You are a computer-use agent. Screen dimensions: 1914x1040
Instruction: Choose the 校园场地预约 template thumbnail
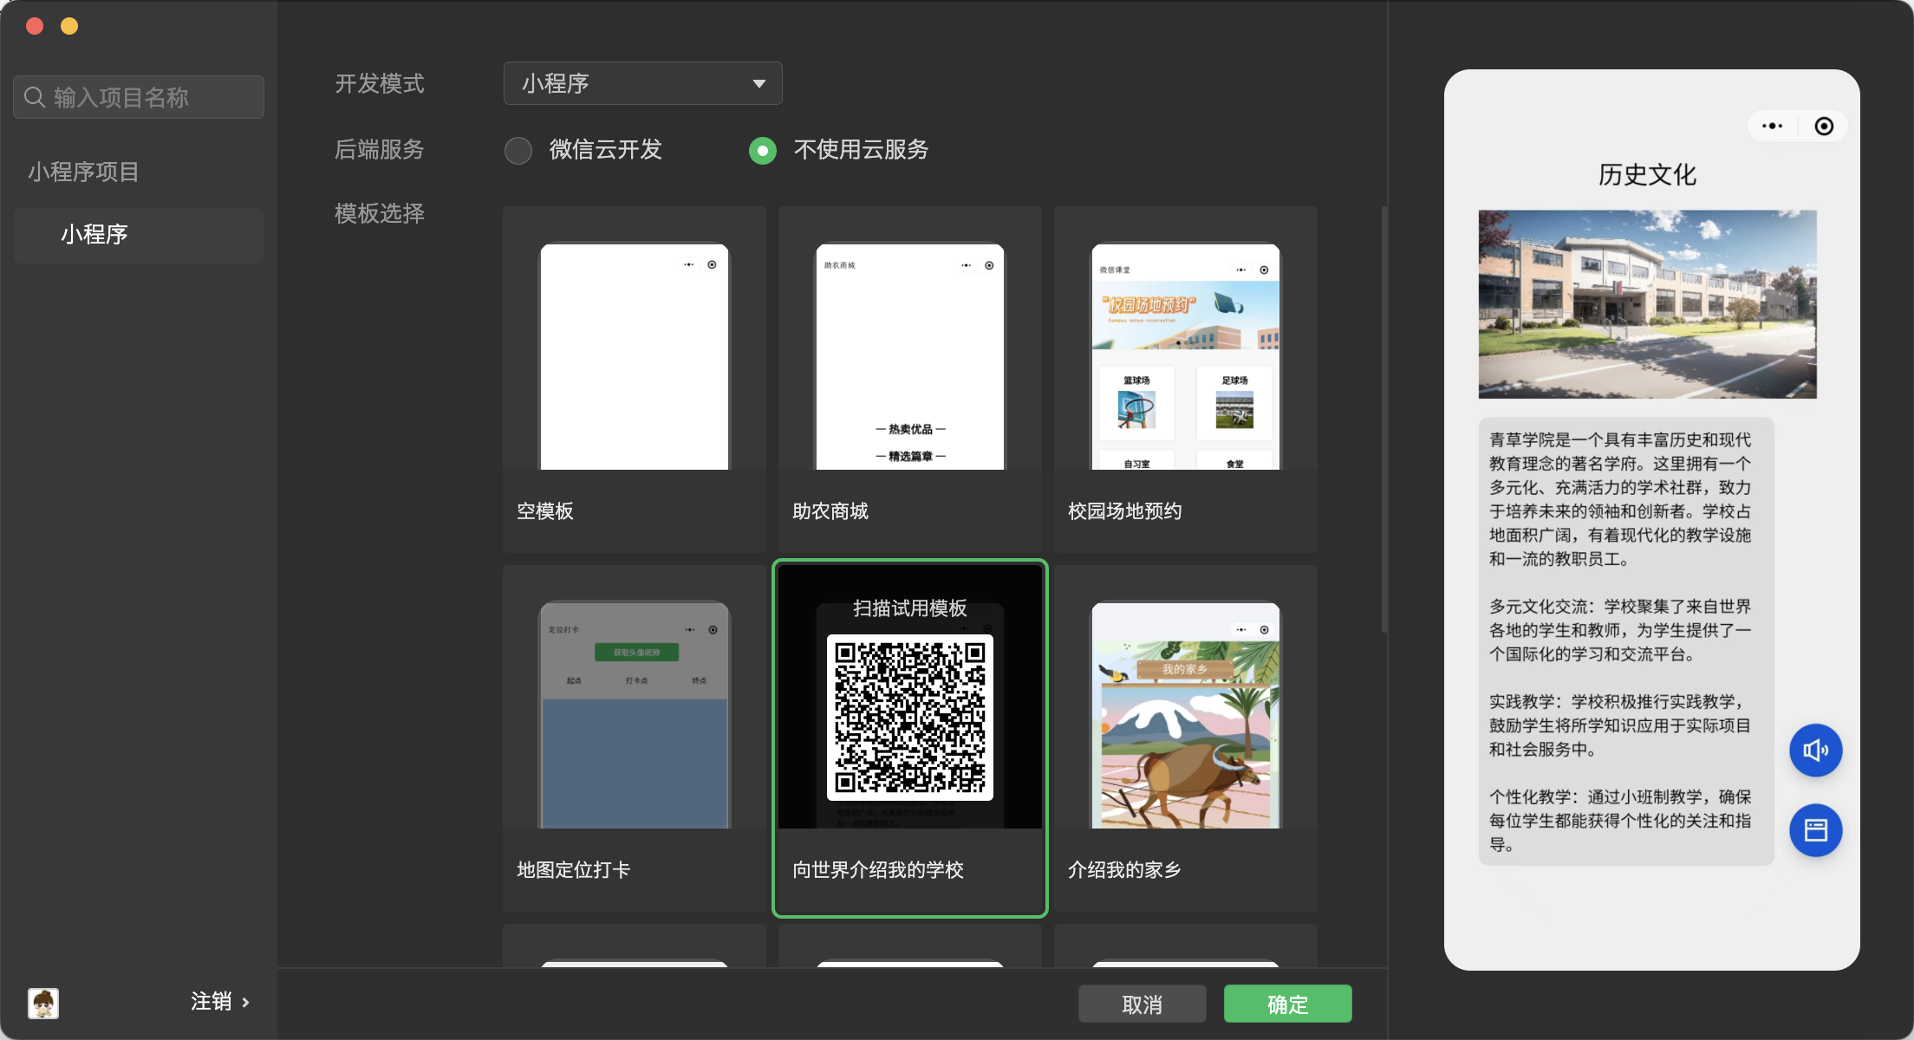(x=1186, y=356)
